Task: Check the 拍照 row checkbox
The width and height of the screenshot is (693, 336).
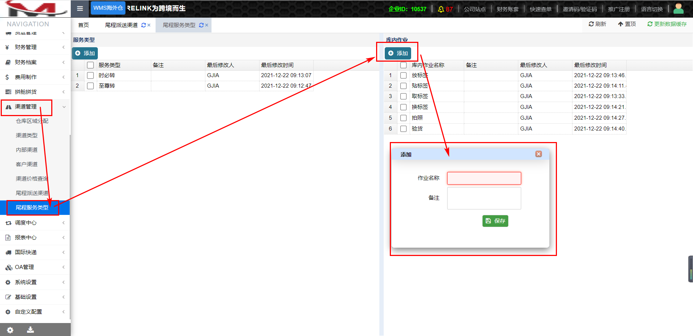Action: tap(404, 118)
